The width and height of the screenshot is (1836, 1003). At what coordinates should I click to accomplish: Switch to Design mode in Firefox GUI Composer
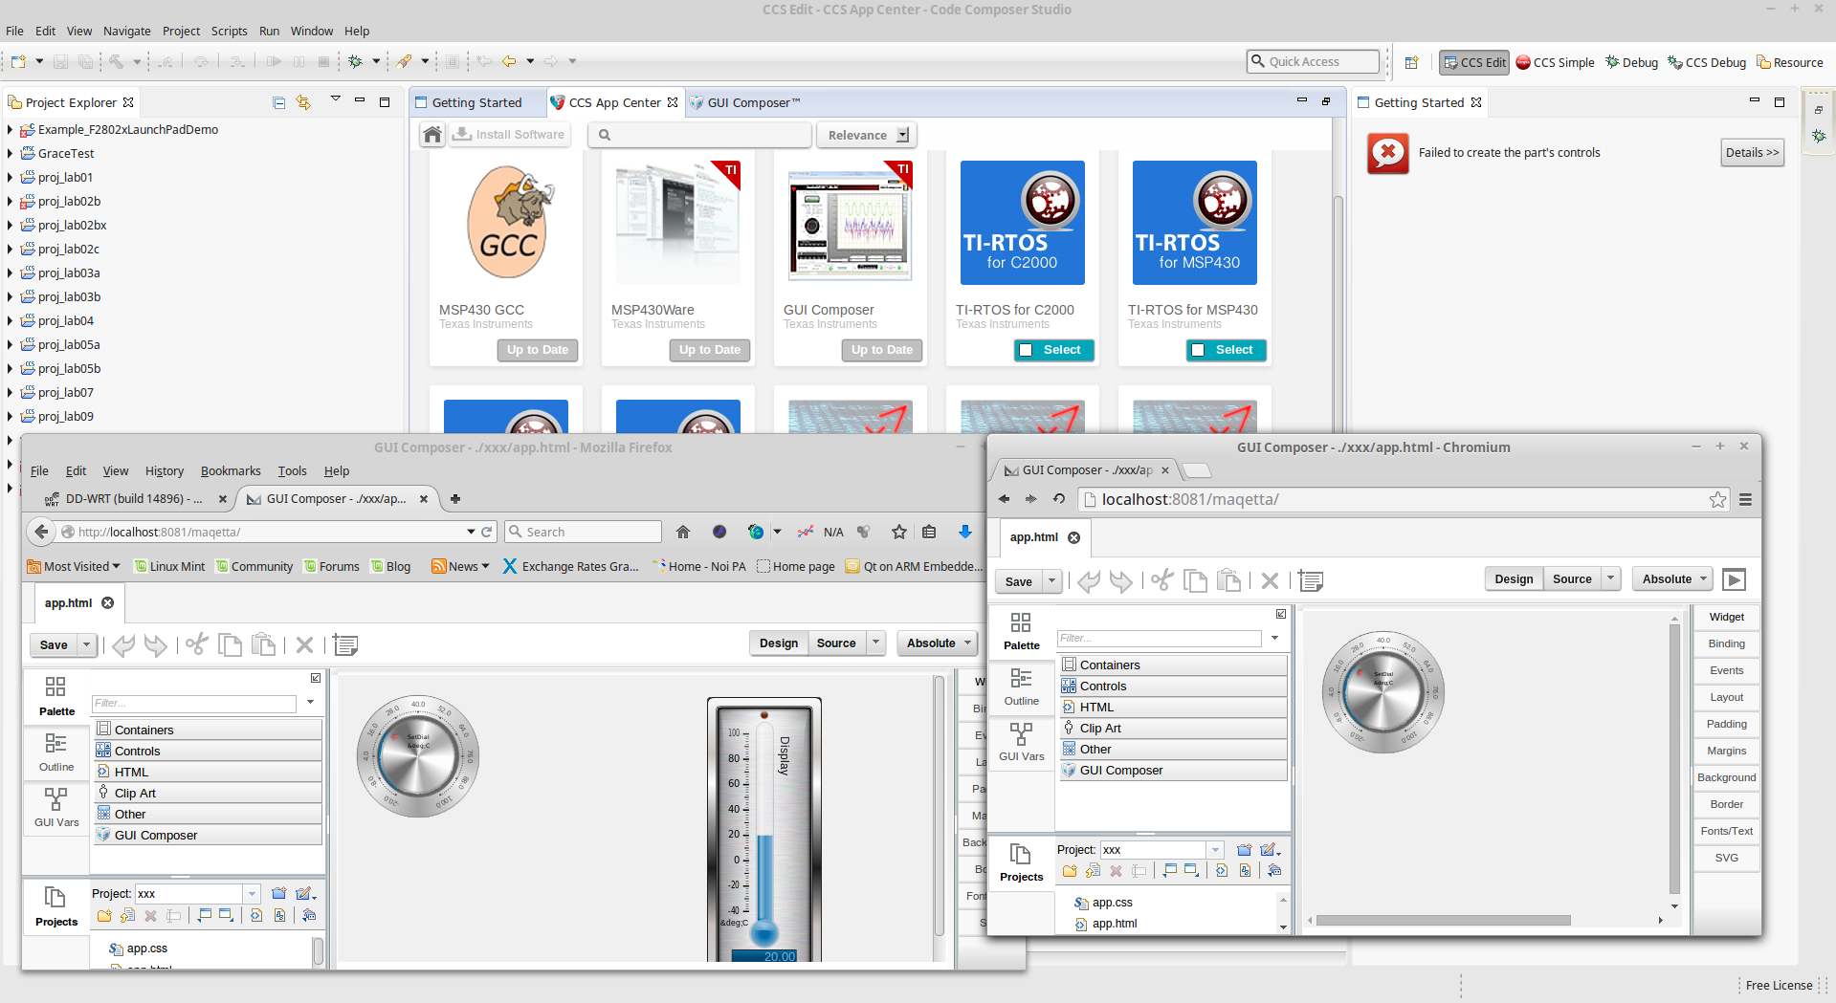tap(779, 643)
